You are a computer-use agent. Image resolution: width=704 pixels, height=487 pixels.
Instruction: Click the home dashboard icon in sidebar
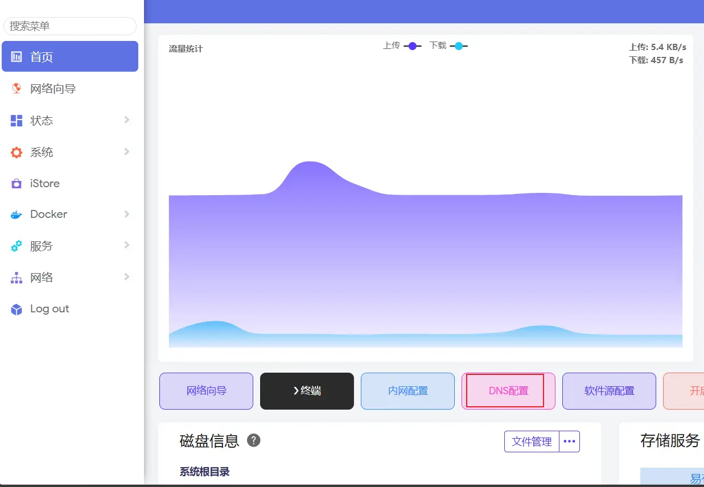point(17,57)
